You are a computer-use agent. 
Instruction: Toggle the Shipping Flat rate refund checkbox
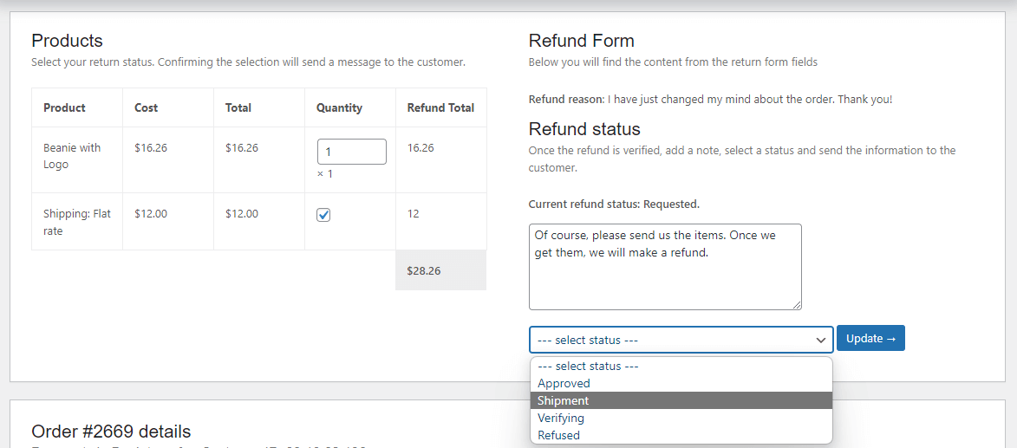pyautogui.click(x=323, y=215)
